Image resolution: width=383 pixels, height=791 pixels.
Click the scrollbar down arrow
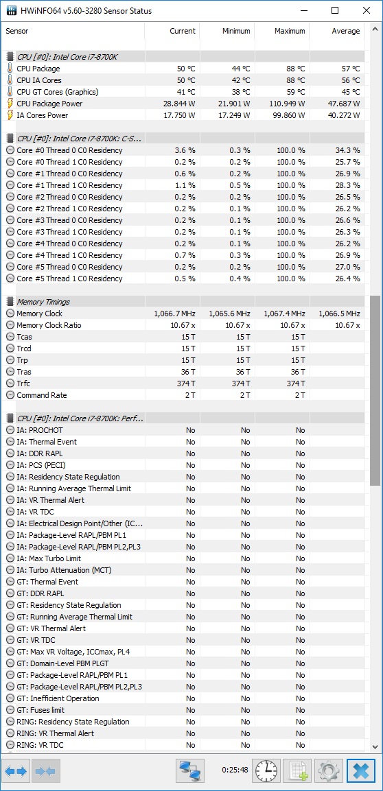pos(375,746)
